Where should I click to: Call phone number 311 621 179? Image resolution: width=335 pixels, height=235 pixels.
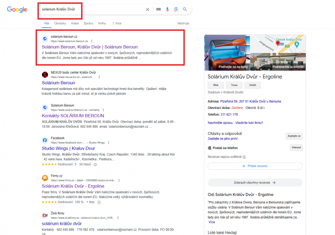pos(229,114)
